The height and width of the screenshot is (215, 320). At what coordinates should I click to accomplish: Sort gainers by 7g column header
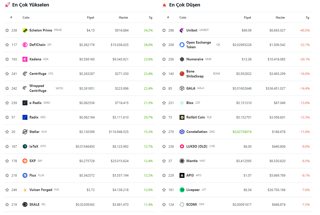pyautogui.click(x=150, y=18)
